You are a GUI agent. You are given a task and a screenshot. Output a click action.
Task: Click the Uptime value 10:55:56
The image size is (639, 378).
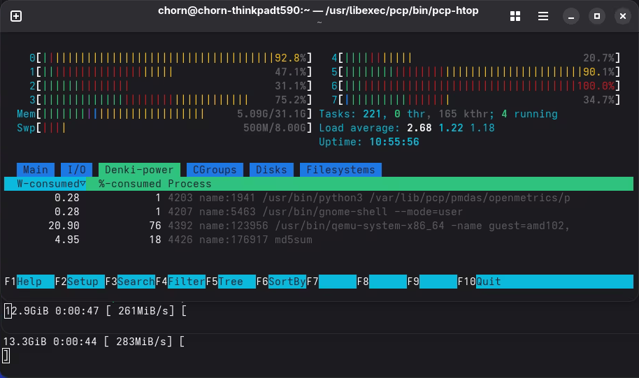point(394,142)
